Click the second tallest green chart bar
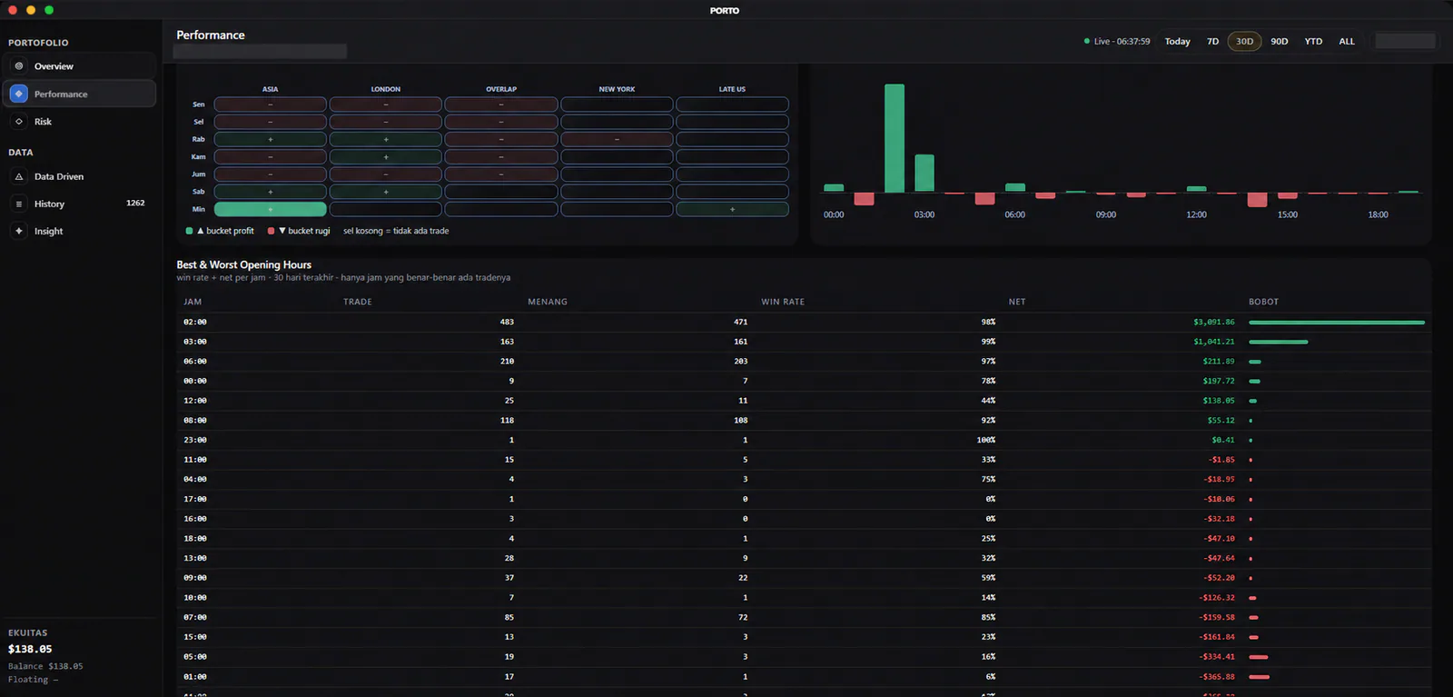This screenshot has width=1453, height=697. [924, 173]
